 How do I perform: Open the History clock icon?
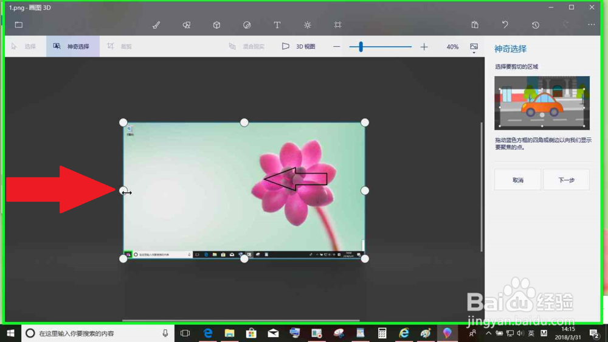click(536, 25)
